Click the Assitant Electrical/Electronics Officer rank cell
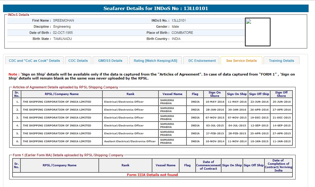 [x=130, y=141]
